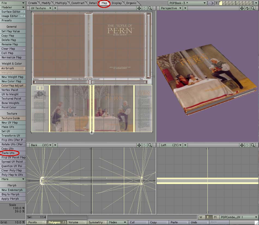Enable Polygons selection mode
The width and height of the screenshot is (259, 225).
(57, 222)
